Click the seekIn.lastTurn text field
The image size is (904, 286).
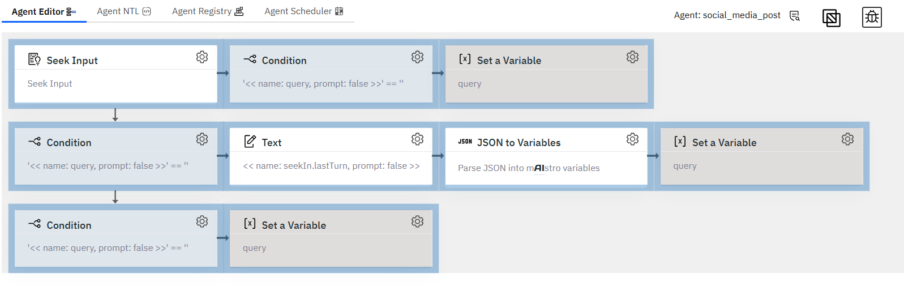(x=331, y=166)
